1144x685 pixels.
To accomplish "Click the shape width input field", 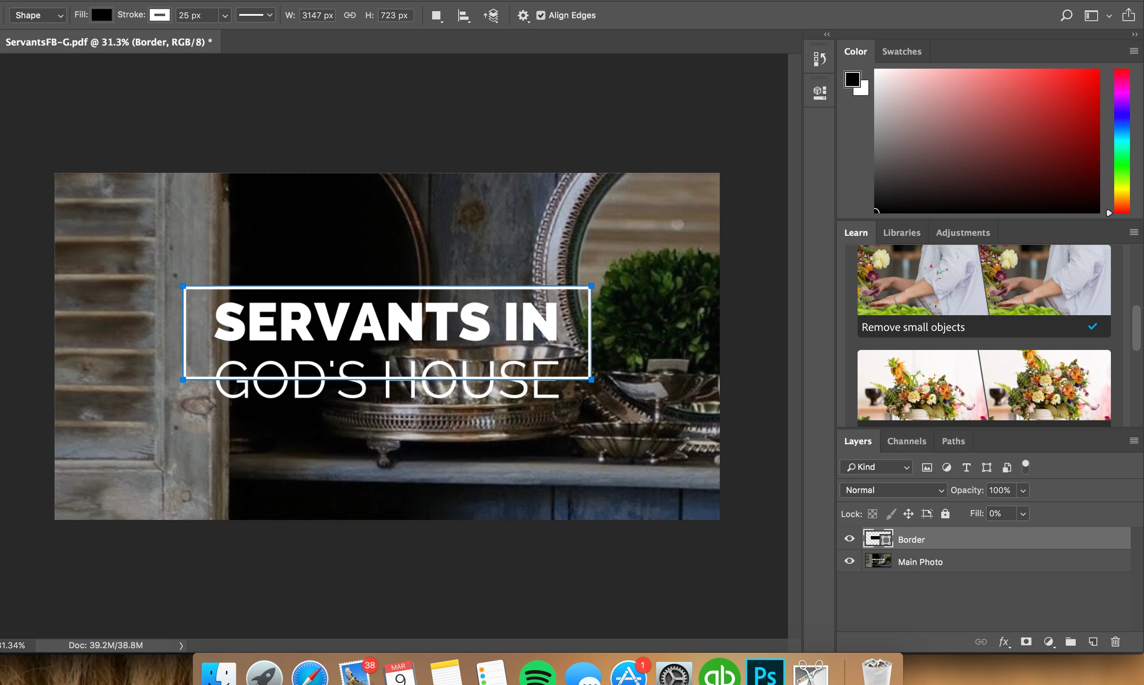I will coord(317,15).
